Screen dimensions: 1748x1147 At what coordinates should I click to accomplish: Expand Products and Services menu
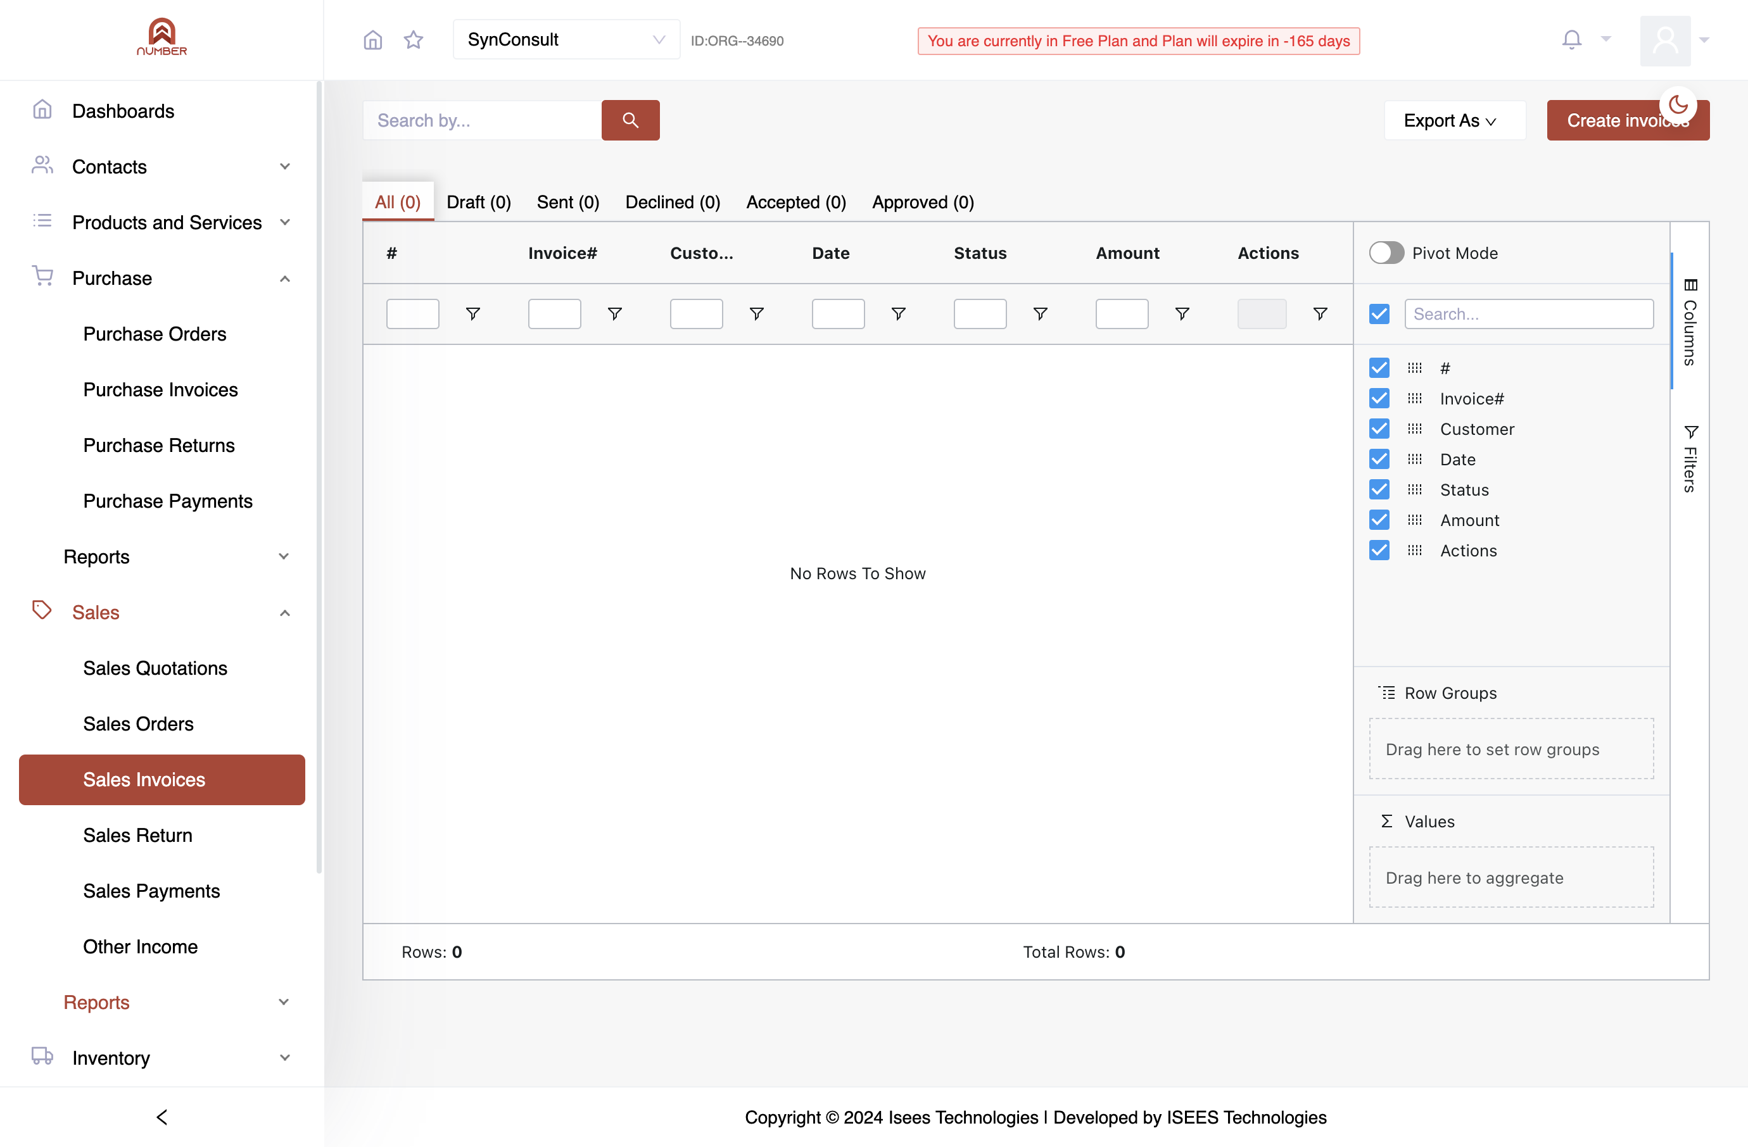161,222
